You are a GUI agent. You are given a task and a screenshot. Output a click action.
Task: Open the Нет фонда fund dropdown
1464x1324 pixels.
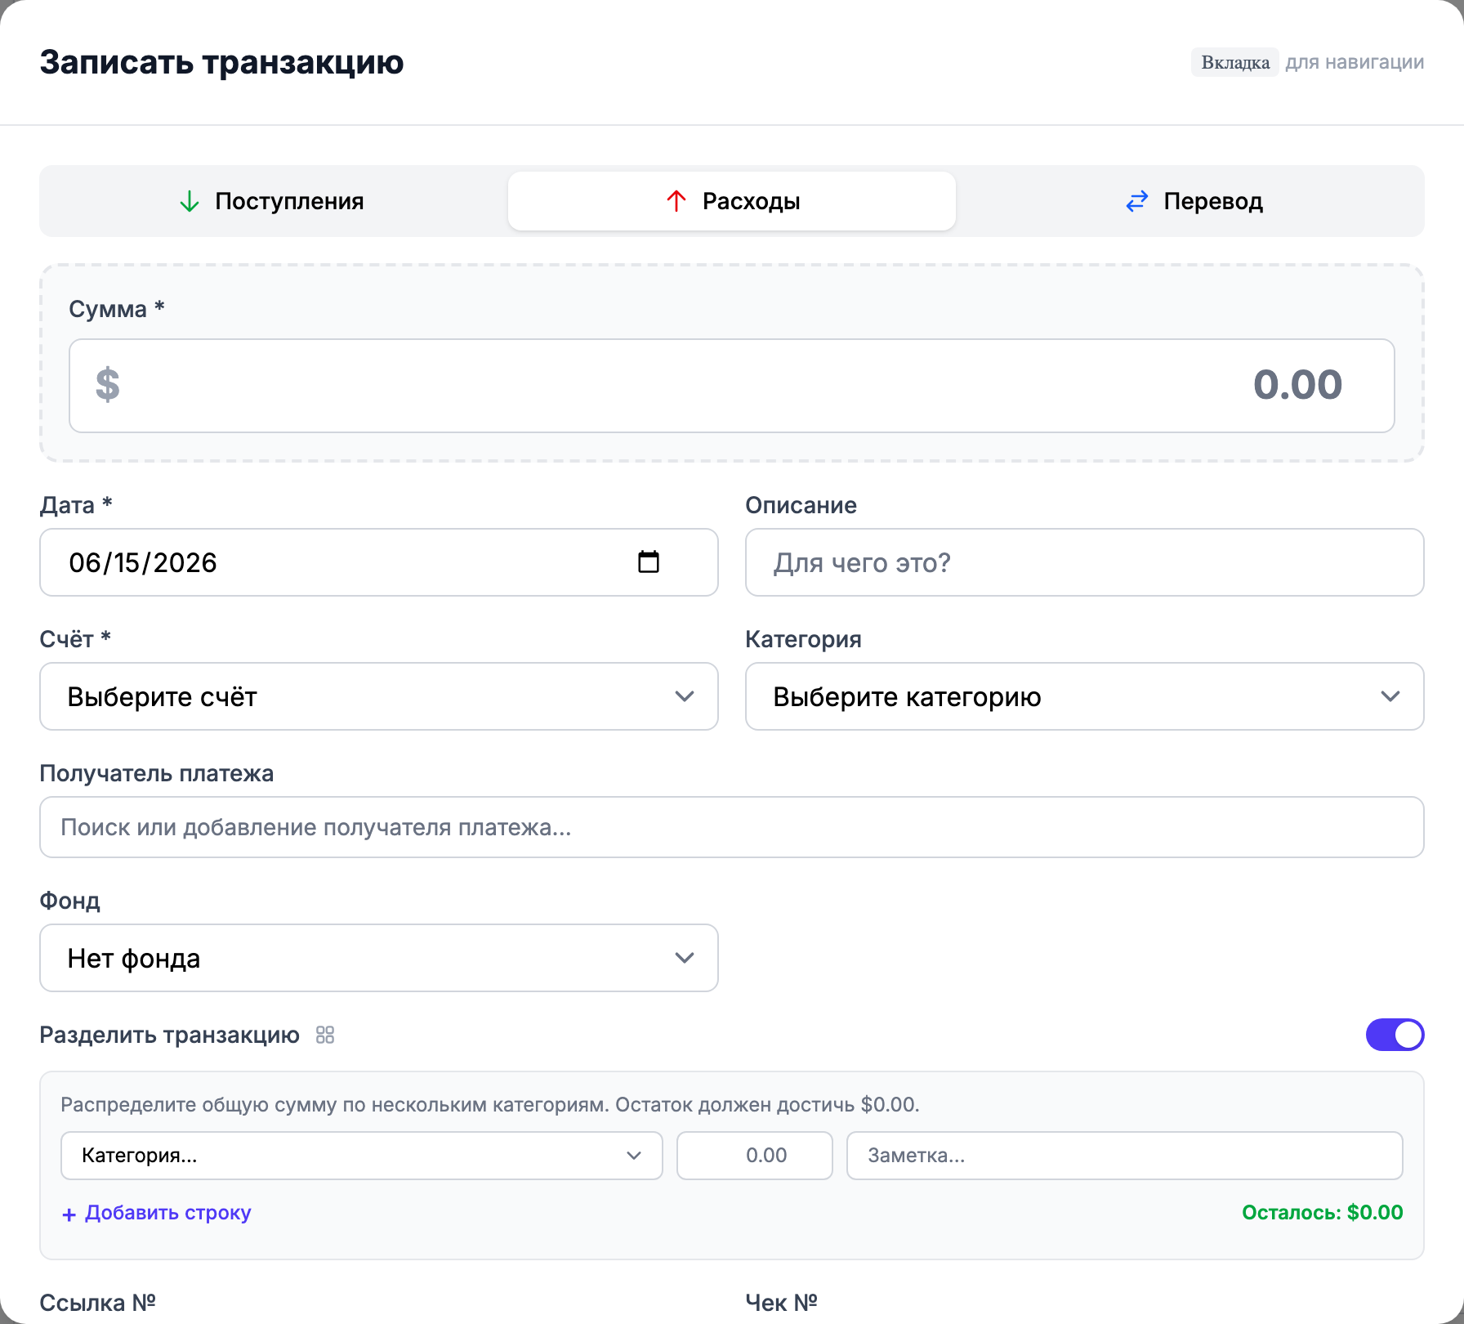[379, 958]
